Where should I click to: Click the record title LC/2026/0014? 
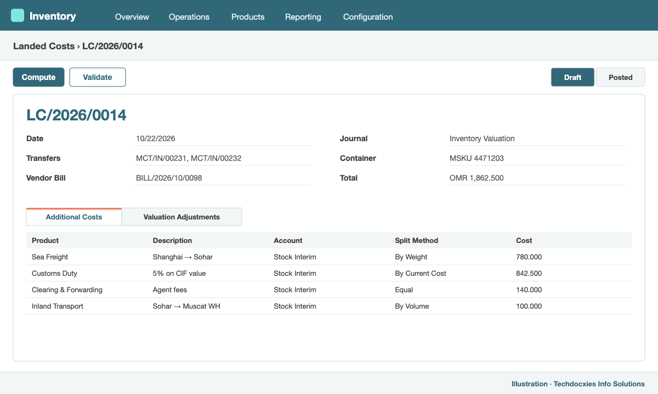point(77,115)
